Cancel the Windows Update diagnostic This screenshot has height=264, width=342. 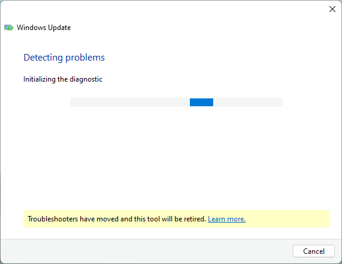point(314,251)
